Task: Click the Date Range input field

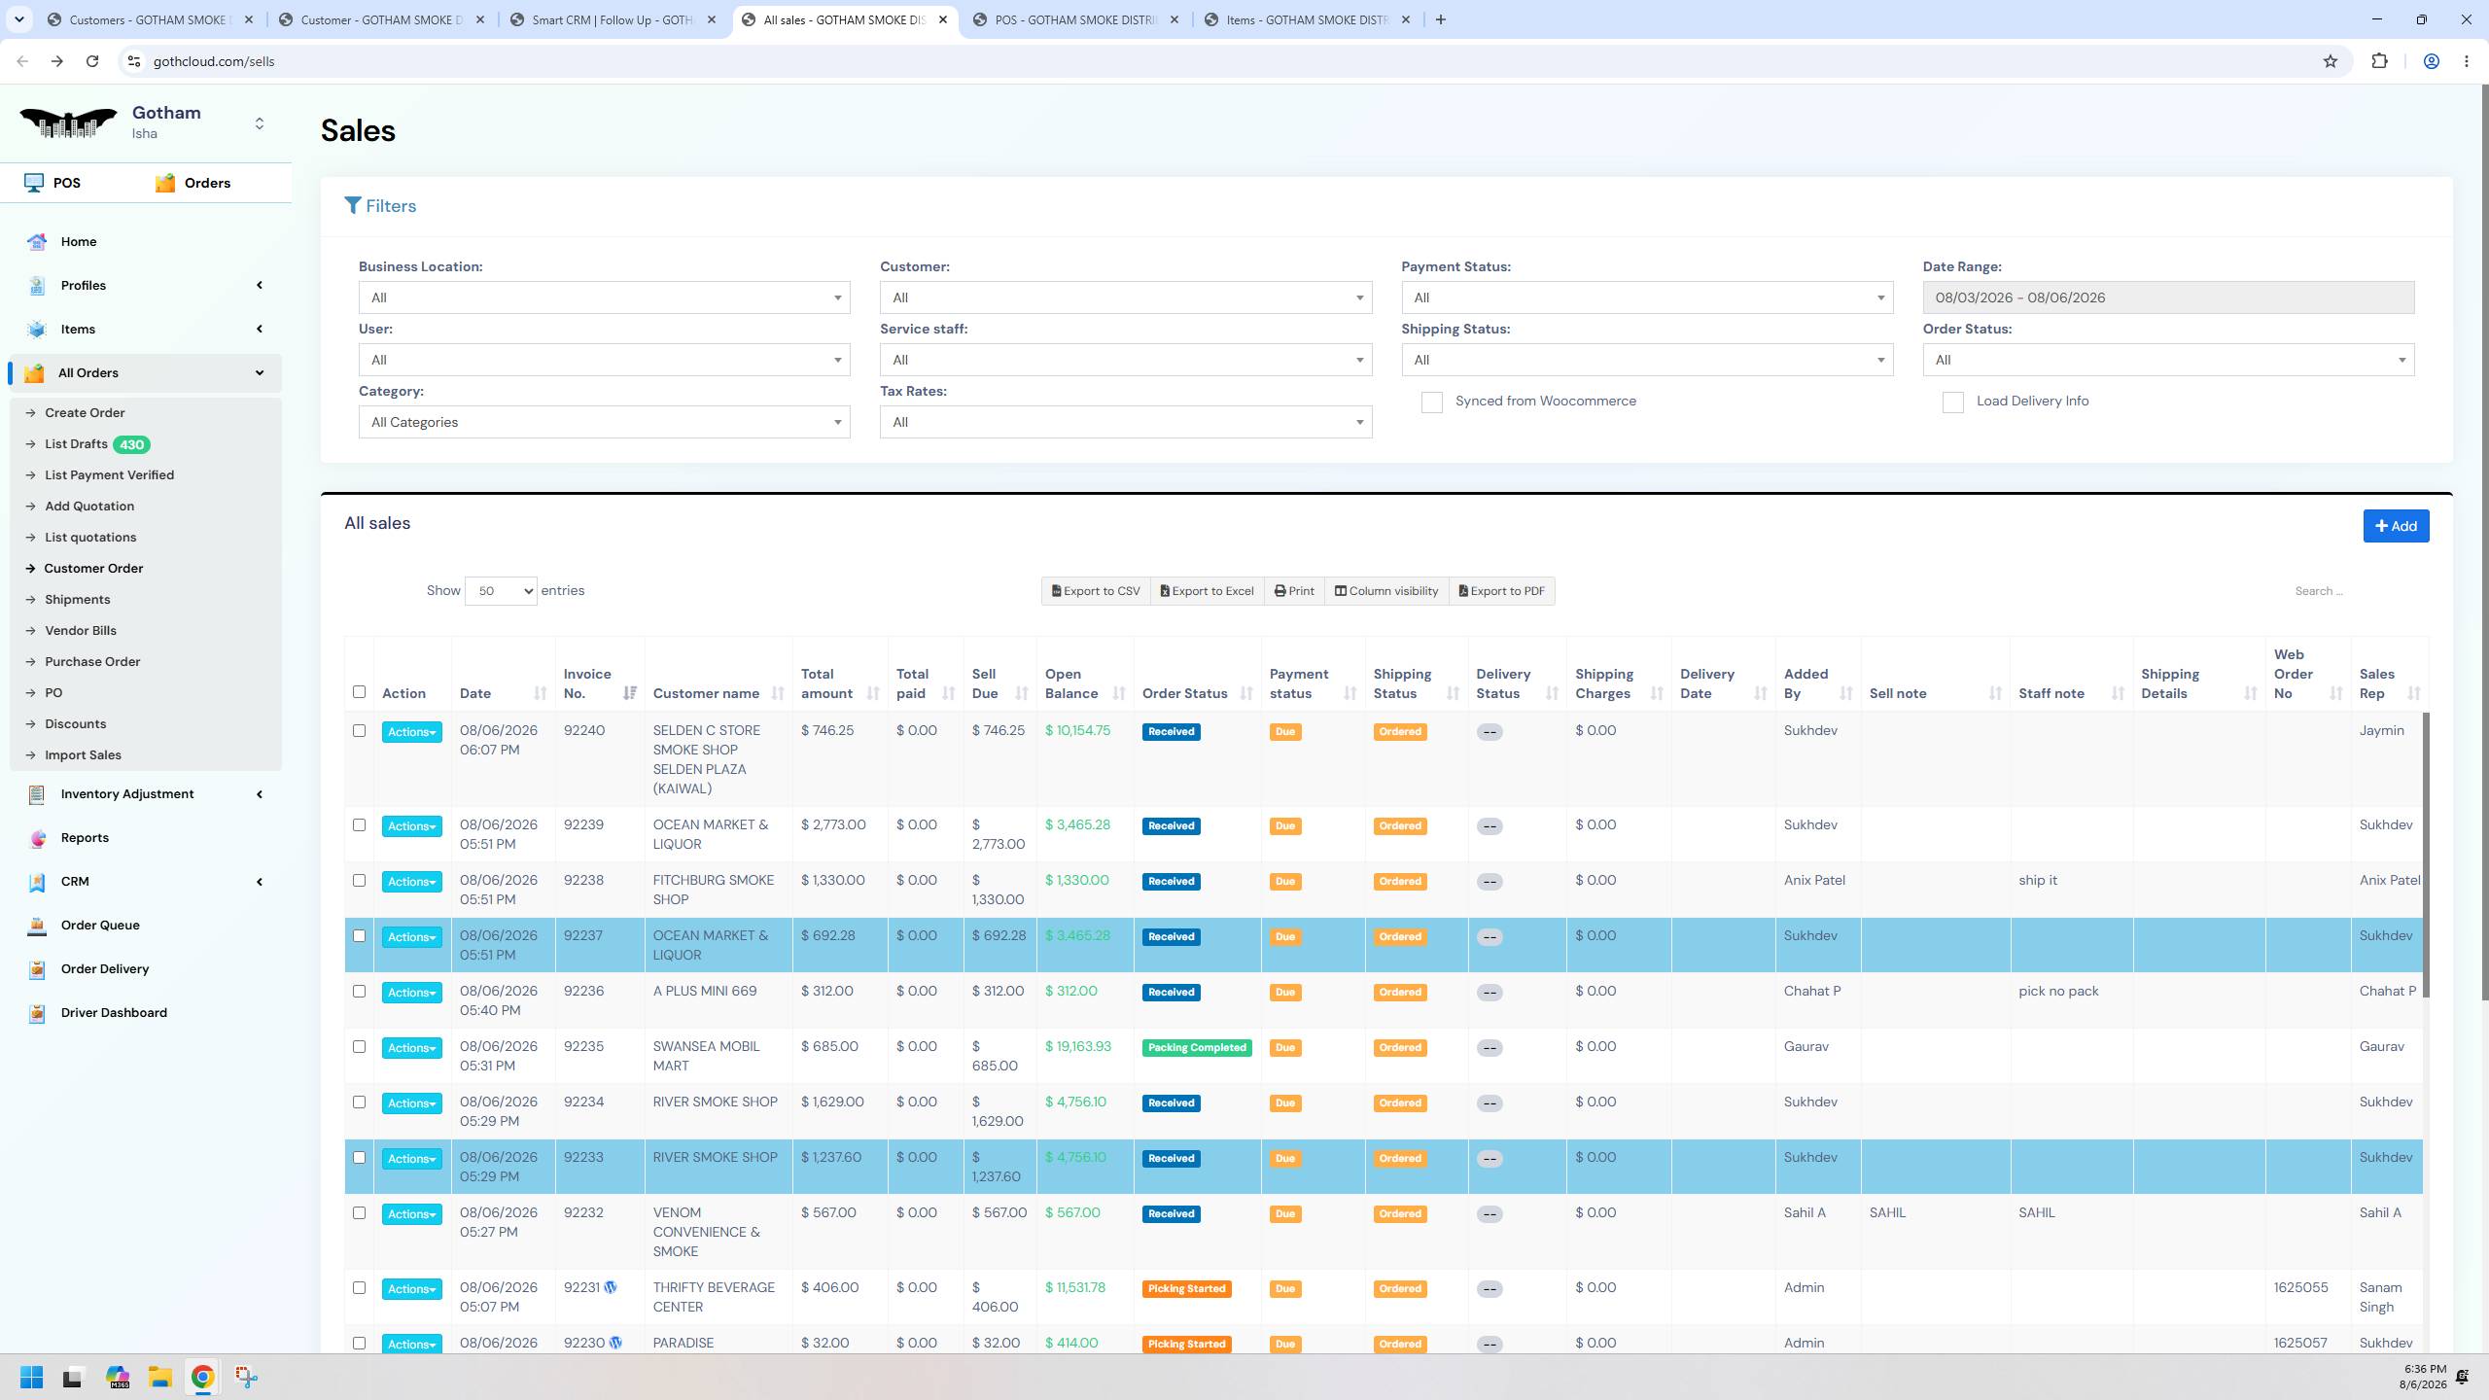Action: (2168, 297)
